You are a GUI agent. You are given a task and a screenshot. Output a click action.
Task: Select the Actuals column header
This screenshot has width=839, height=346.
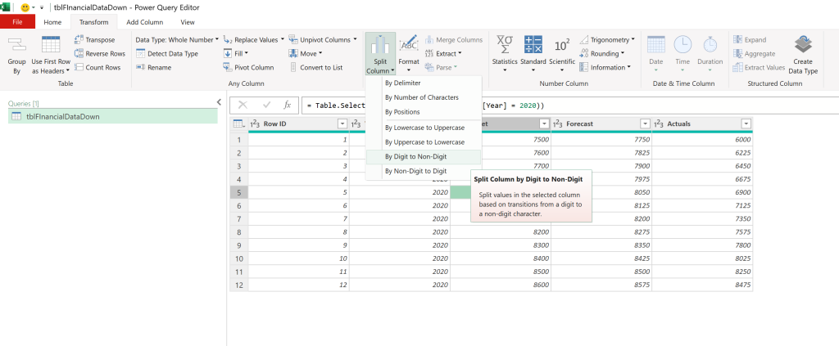point(702,124)
